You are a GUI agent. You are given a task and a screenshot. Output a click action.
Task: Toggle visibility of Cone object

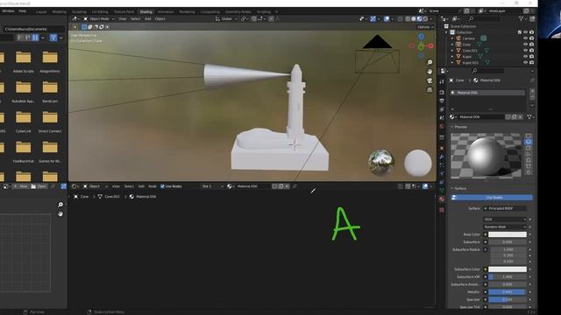tap(526, 45)
